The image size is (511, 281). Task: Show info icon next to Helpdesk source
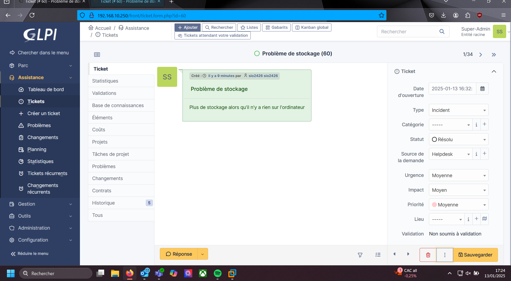click(x=476, y=154)
